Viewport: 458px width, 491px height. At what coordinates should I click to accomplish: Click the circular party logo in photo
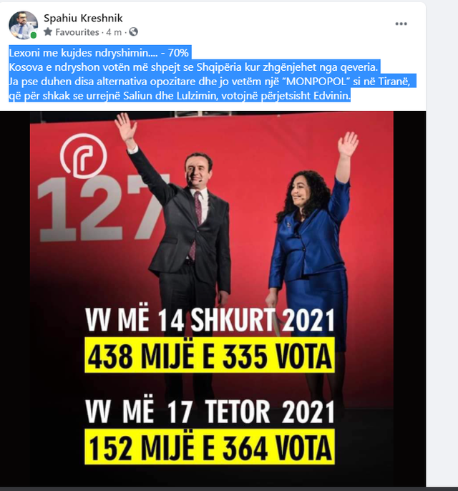click(x=83, y=155)
